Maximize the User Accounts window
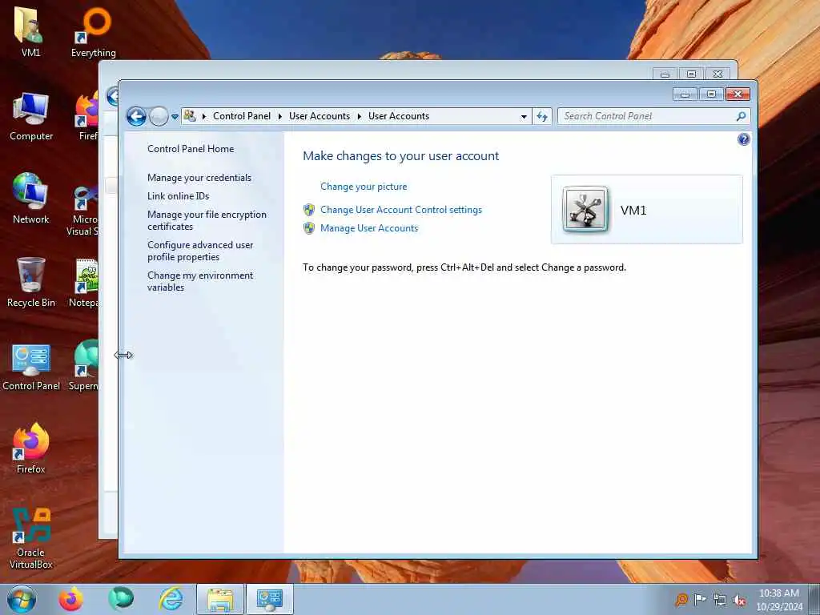The height and width of the screenshot is (615, 820). tap(711, 94)
